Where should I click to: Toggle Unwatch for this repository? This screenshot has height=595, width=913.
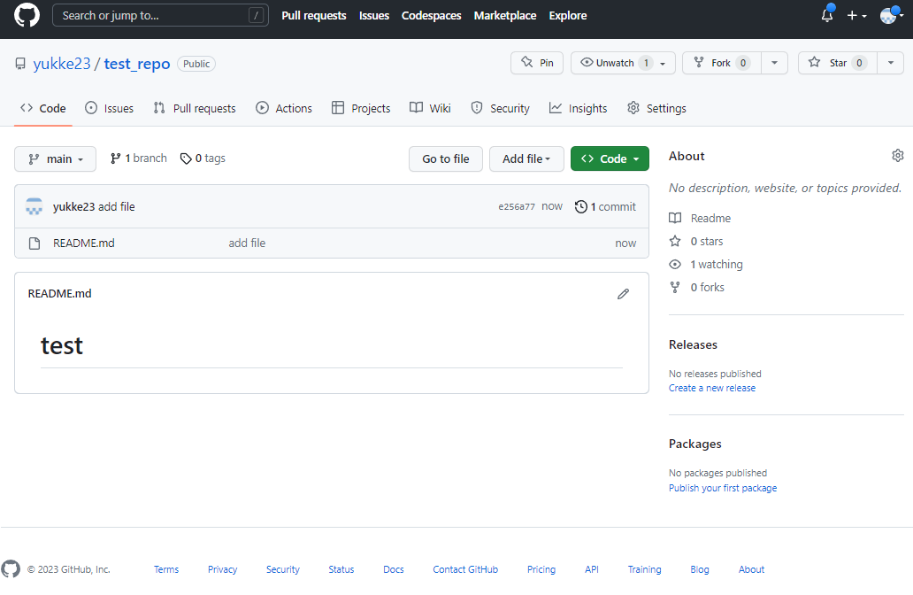coord(623,63)
